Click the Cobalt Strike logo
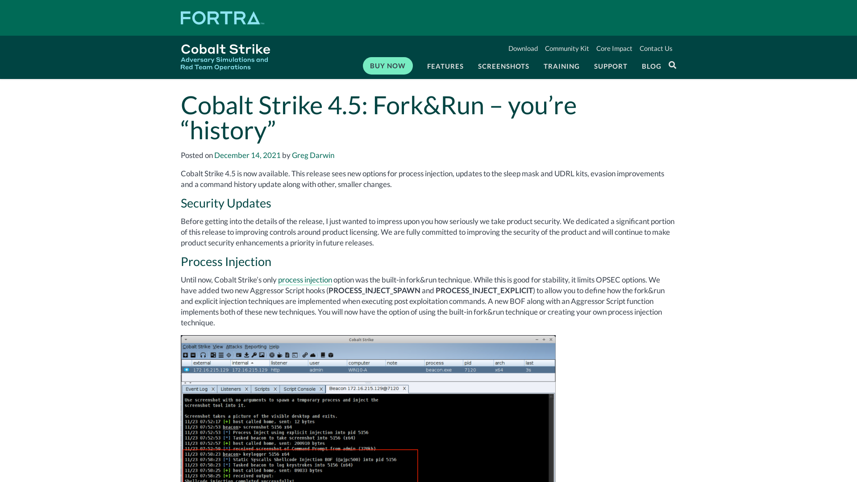The width and height of the screenshot is (857, 482). 225,57
